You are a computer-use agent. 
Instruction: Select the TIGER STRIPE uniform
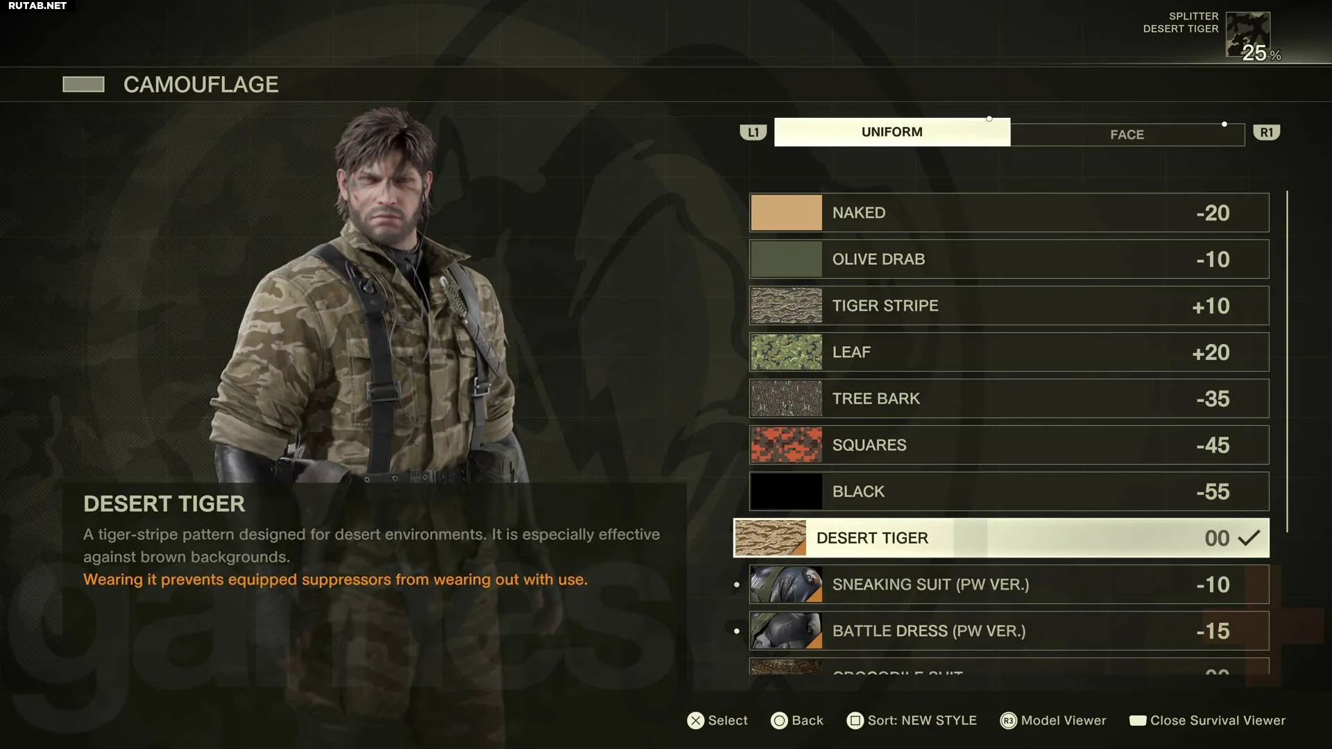pyautogui.click(x=1009, y=306)
